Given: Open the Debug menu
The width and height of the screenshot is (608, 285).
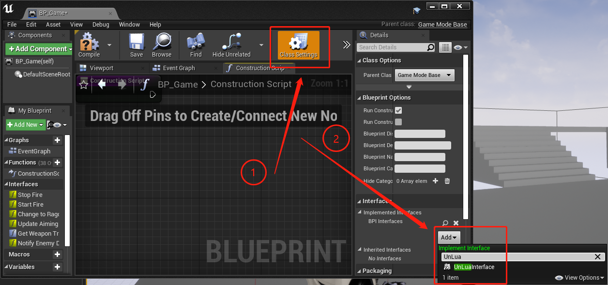Looking at the screenshot, I should 101,24.
